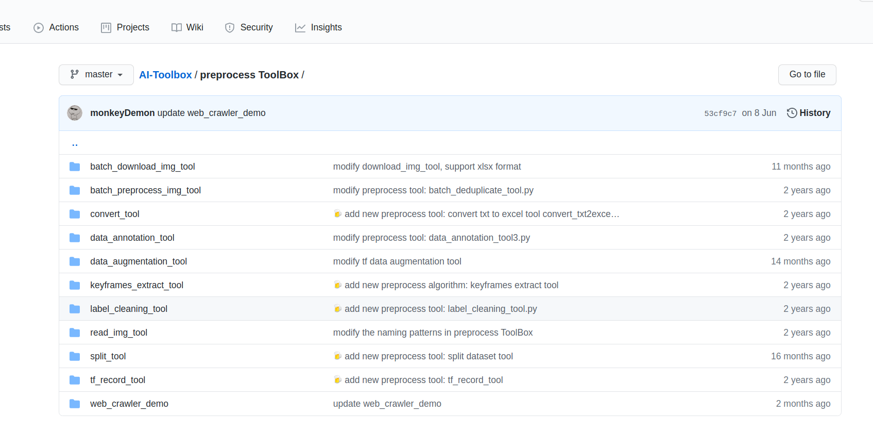Click '16 months ago' timestamp for split_tool

[800, 356]
